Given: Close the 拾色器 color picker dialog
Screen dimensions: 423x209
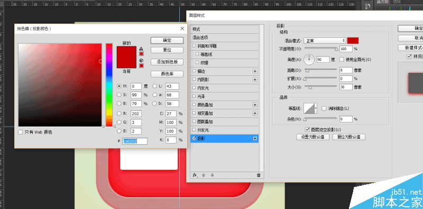Looking at the screenshot, I should (x=182, y=28).
